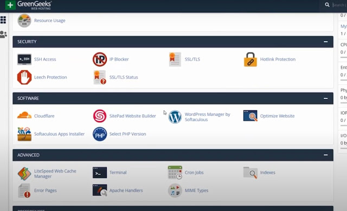Open the Cron Jobs link
The width and height of the screenshot is (347, 211).
pyautogui.click(x=194, y=173)
